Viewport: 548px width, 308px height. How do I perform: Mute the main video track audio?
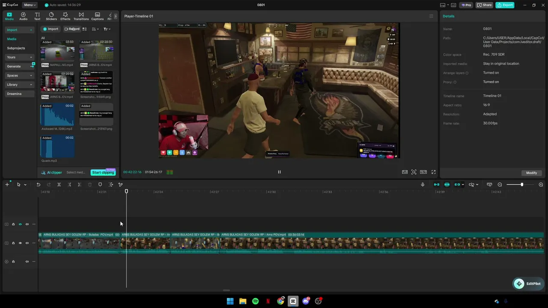coord(27,243)
